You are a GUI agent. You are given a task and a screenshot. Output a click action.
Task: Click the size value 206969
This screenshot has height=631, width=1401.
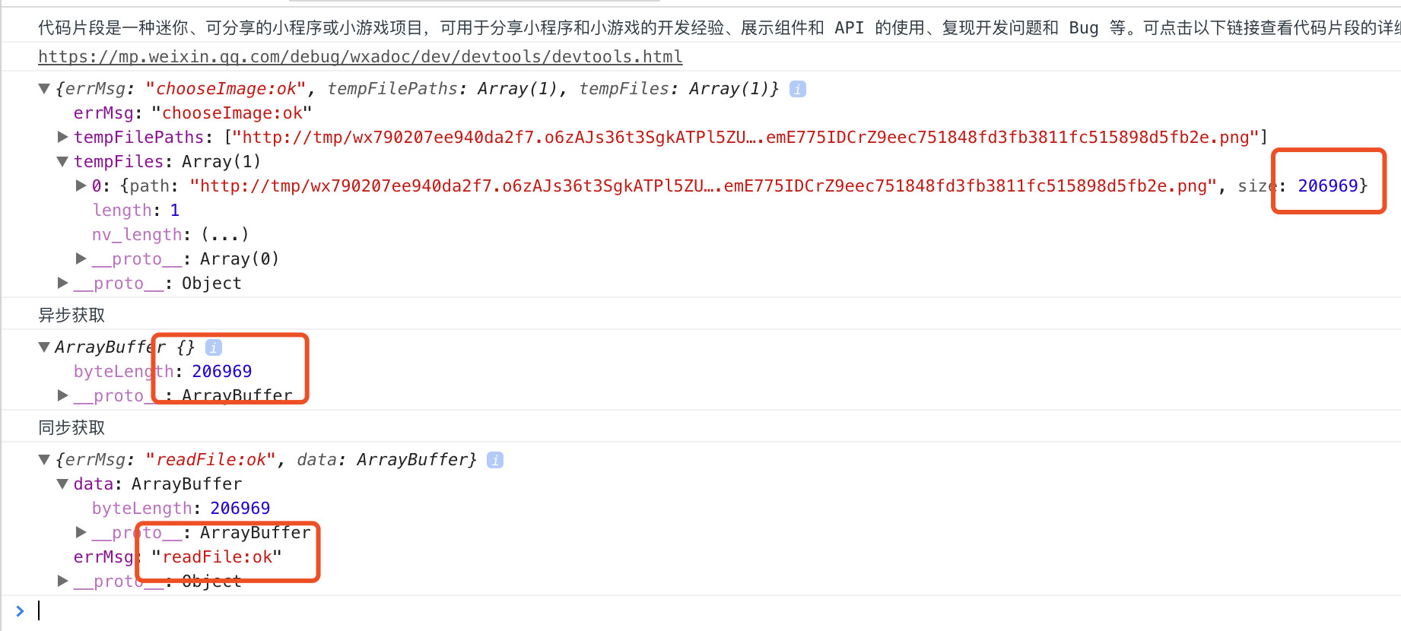click(x=1328, y=185)
